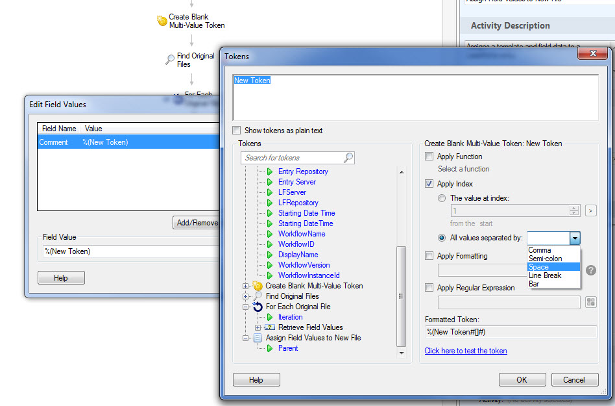
Task: Click the regular expression builder icon
Action: (x=590, y=302)
